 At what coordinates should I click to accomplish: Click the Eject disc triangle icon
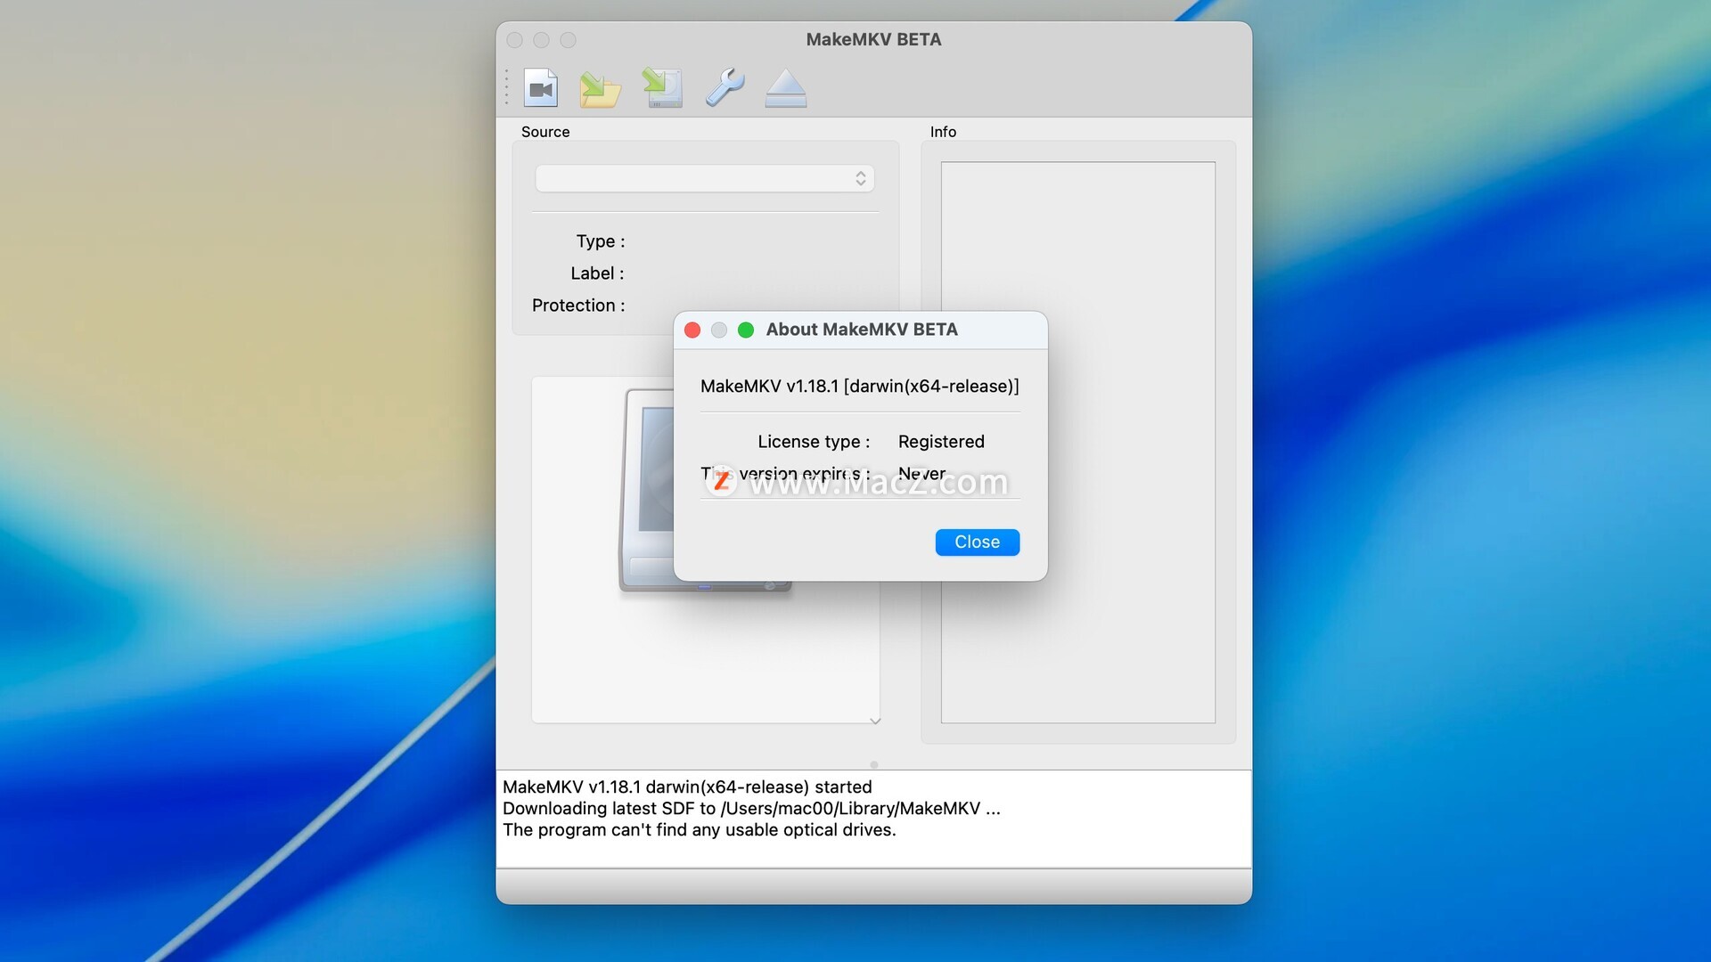coord(785,88)
